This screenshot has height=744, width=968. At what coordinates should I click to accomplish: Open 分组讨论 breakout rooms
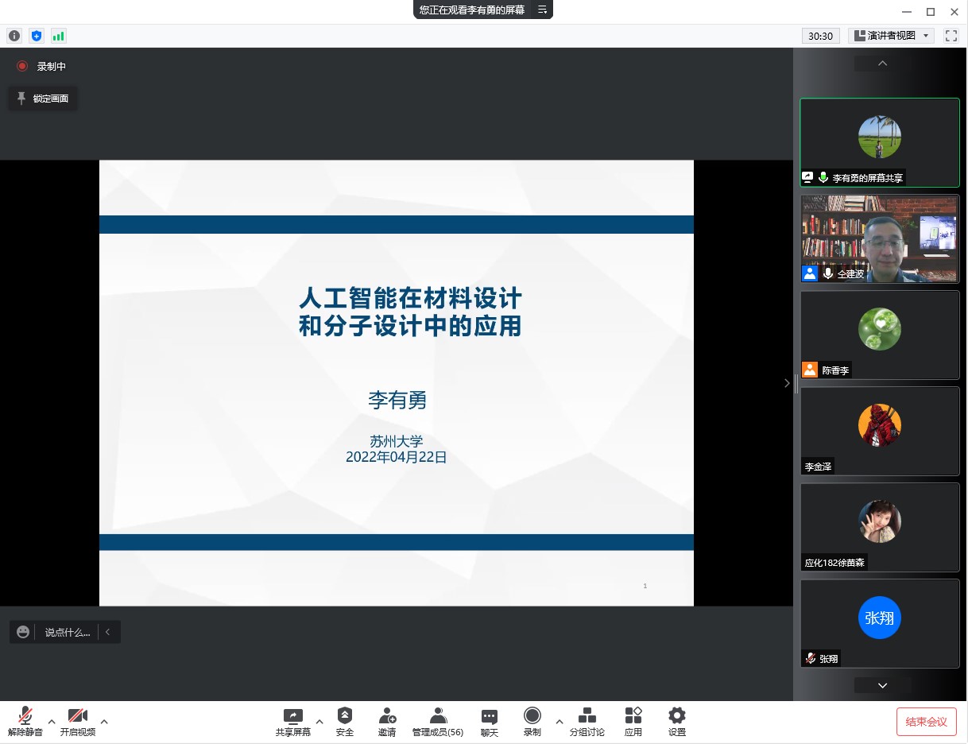[587, 722]
